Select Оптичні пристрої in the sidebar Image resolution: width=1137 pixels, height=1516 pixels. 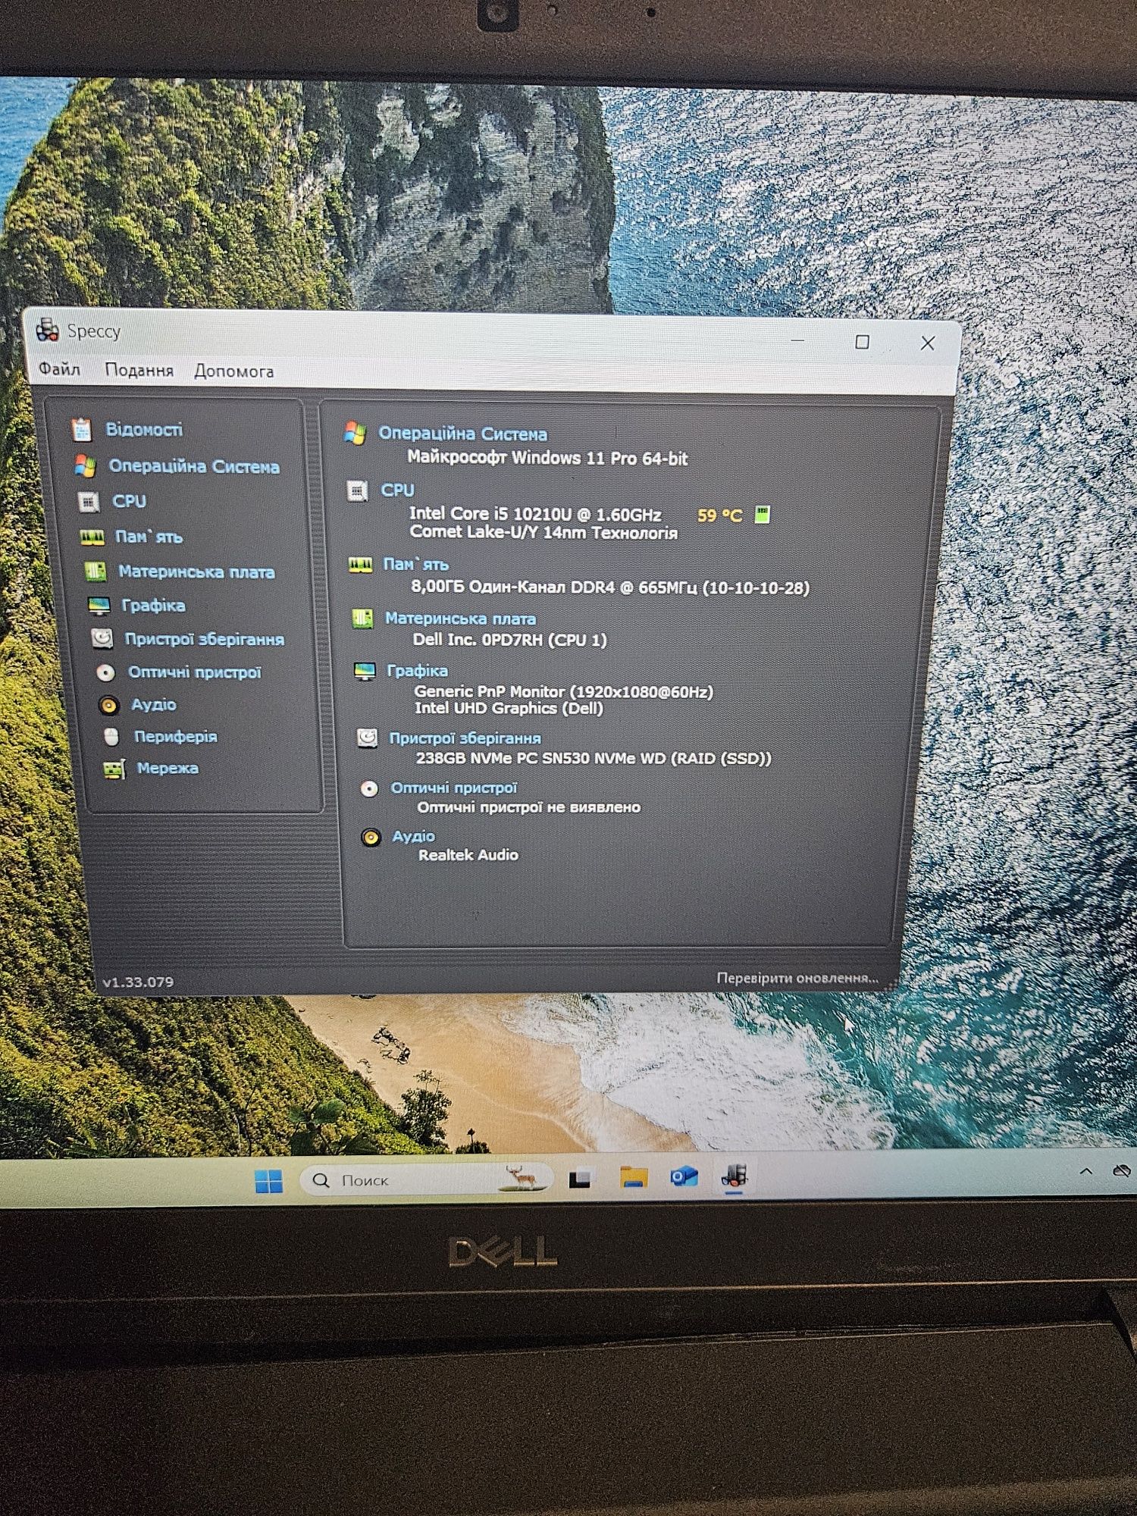[195, 672]
